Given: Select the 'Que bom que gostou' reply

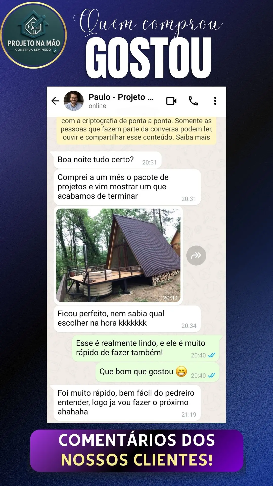Looking at the screenshot, I should [157, 372].
